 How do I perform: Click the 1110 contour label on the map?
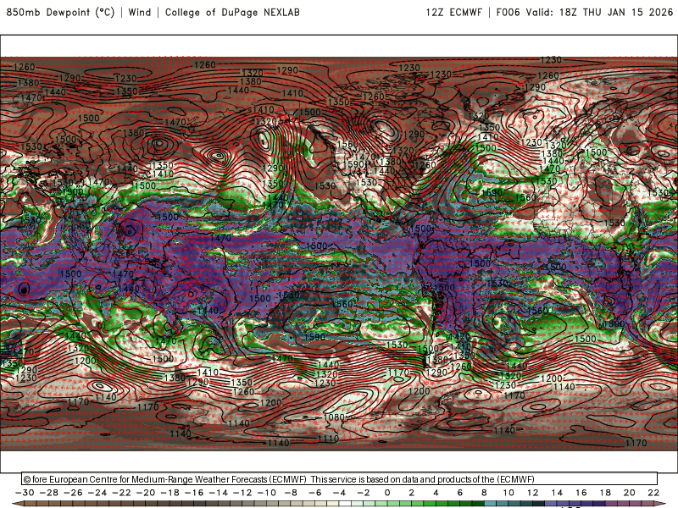(x=328, y=439)
